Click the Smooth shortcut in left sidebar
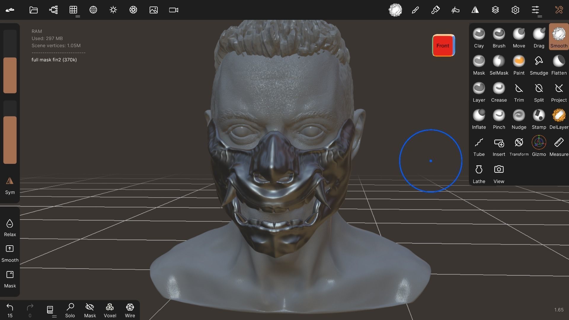 pos(10,253)
